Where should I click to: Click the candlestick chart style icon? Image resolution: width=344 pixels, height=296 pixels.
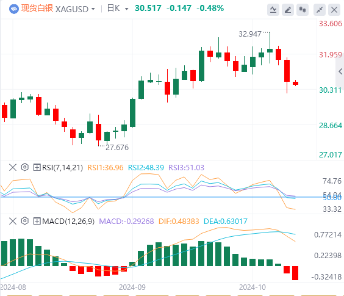303,10
